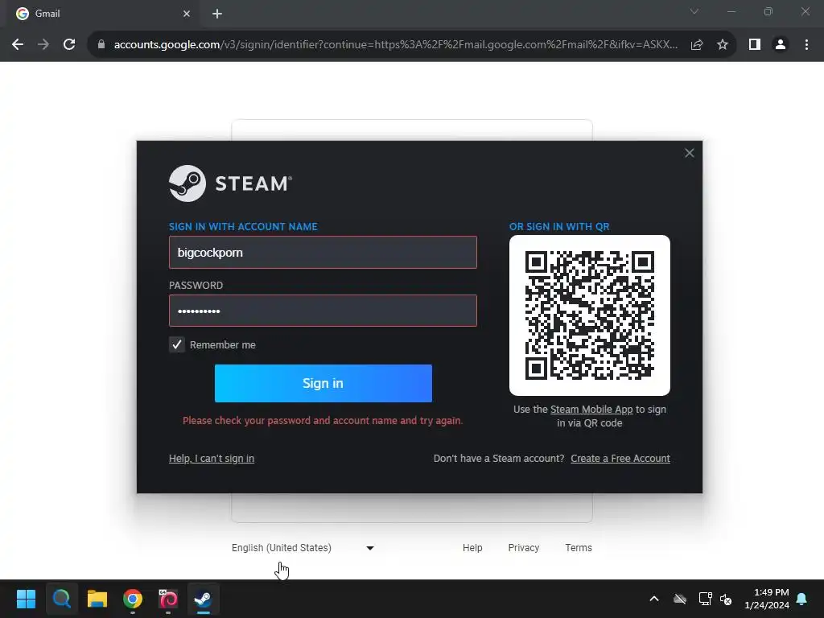824x618 pixels.
Task: Click the 'SIGN IN WITH ACCOUNT NAME' label
Action: [x=243, y=226]
